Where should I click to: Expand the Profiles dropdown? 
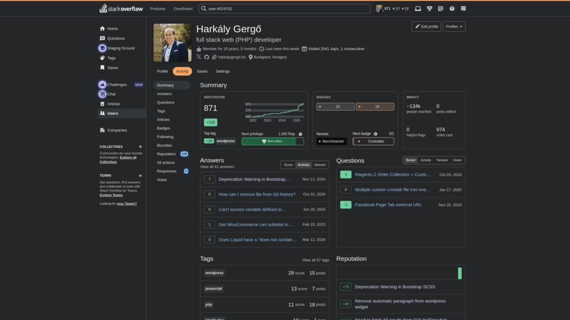click(454, 27)
